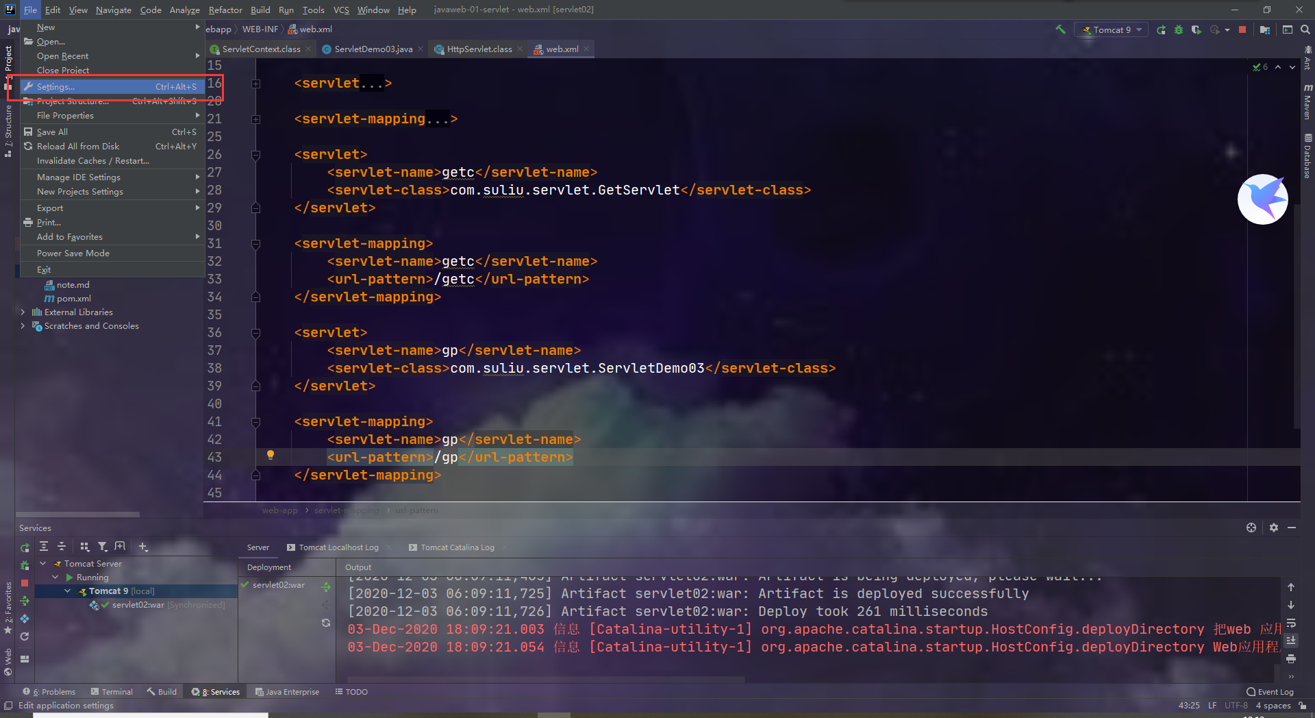The image size is (1315, 718).
Task: Open Project Structure from the toolbar icon
Action: point(1265,29)
